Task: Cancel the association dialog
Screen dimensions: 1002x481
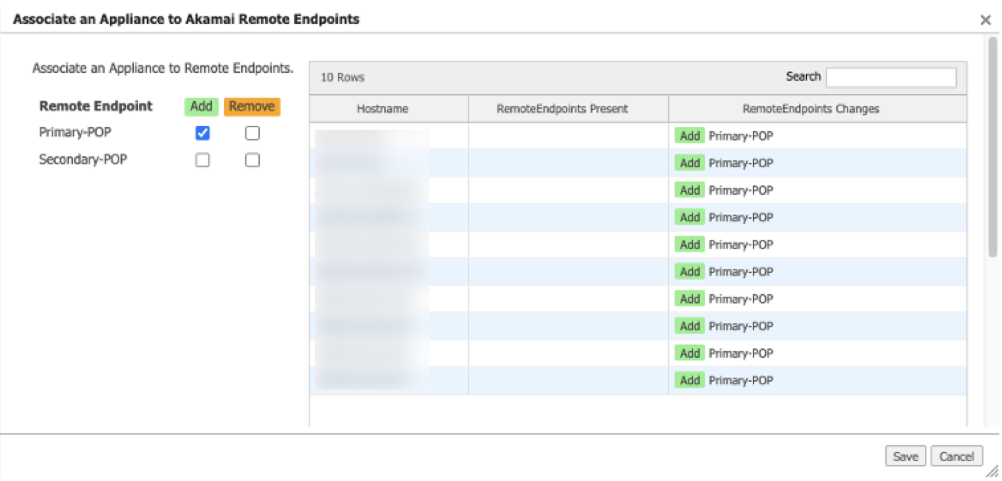Action: [x=956, y=456]
